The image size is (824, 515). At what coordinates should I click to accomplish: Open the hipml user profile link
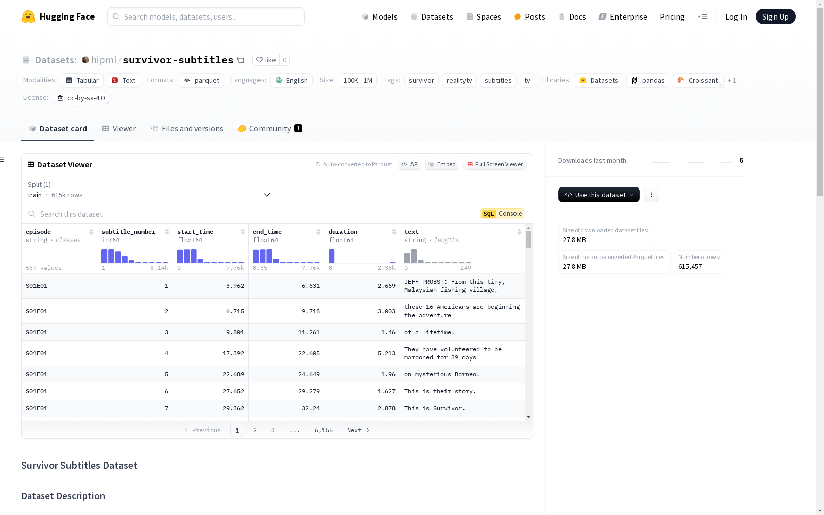coord(104,60)
